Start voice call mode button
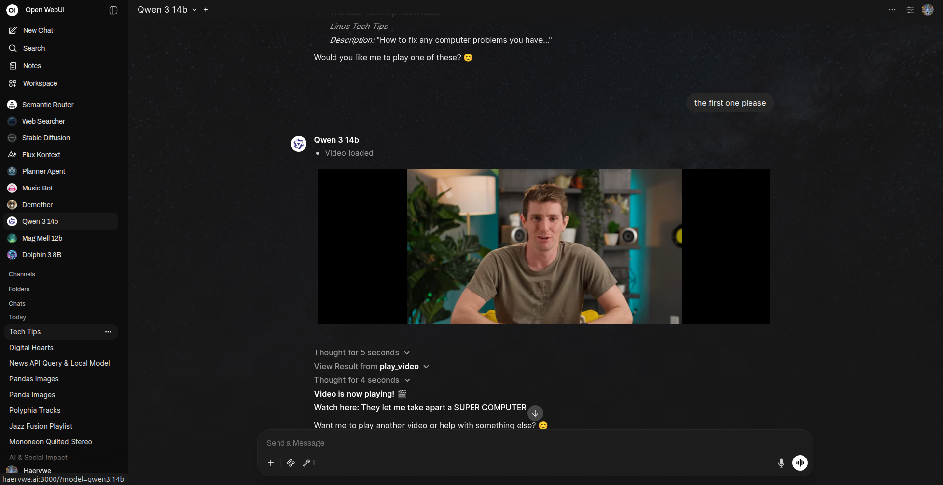 tap(800, 463)
